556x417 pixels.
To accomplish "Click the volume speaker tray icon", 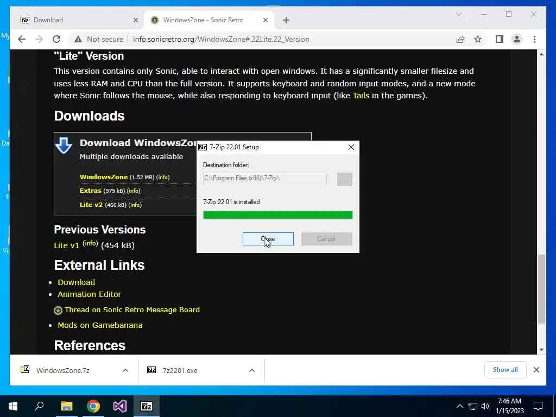I will [x=485, y=406].
